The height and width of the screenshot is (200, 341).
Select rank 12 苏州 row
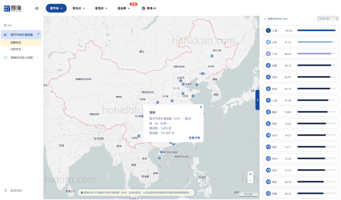[301, 158]
